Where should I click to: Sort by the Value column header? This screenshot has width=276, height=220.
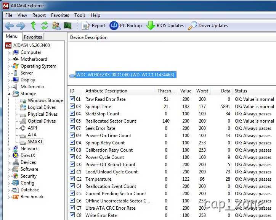(x=186, y=91)
